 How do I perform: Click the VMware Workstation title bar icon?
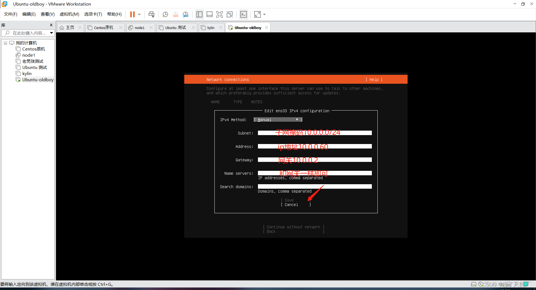pos(4,4)
